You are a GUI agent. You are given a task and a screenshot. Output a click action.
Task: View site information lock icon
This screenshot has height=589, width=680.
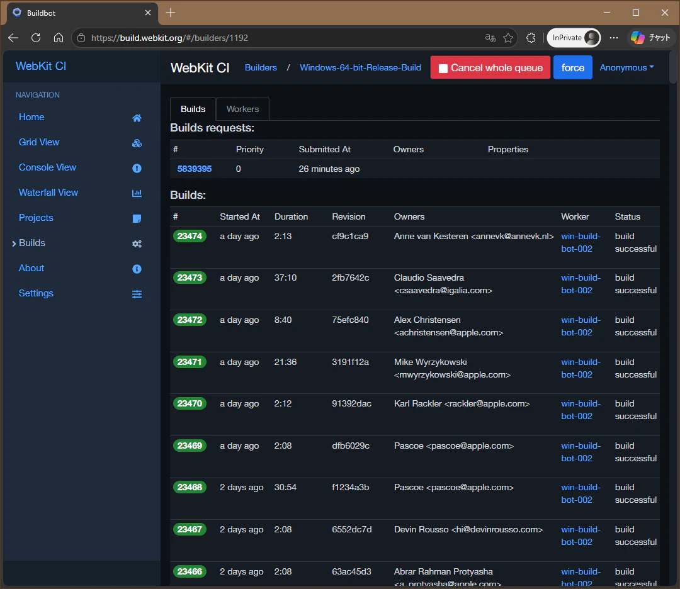[x=81, y=38]
